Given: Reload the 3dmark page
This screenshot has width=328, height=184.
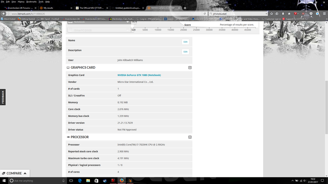Looking at the screenshot, I should [x=205, y=13].
